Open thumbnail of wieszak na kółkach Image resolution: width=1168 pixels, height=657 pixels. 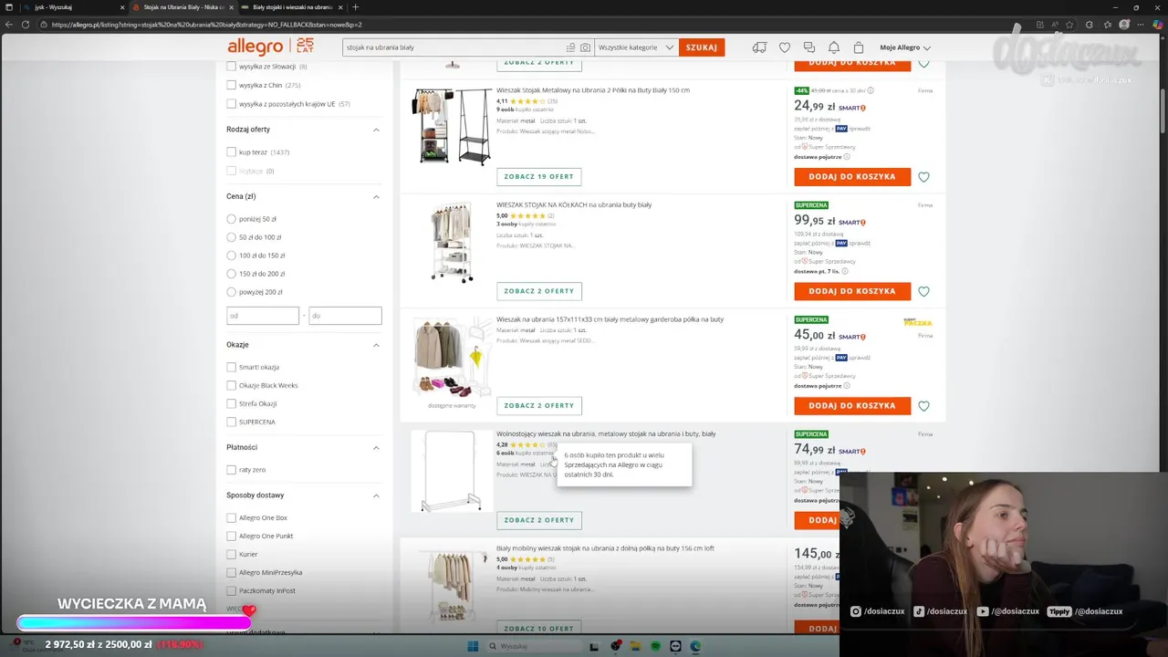(x=452, y=242)
